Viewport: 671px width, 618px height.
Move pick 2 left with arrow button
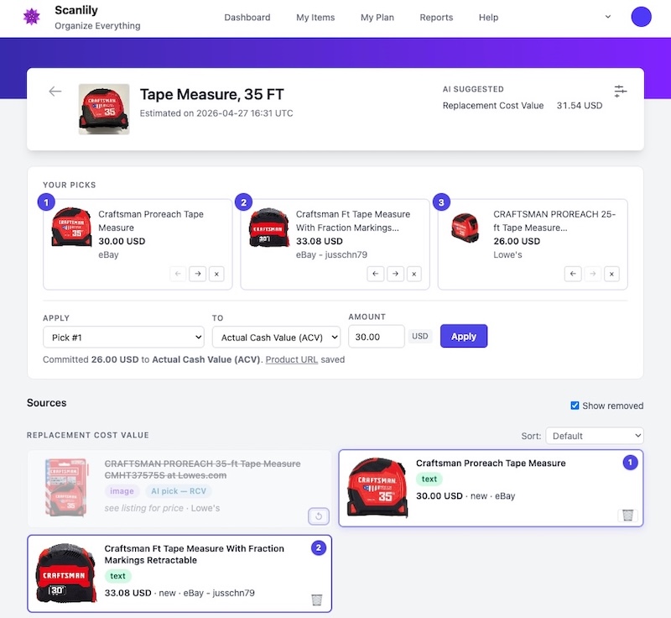click(x=375, y=274)
